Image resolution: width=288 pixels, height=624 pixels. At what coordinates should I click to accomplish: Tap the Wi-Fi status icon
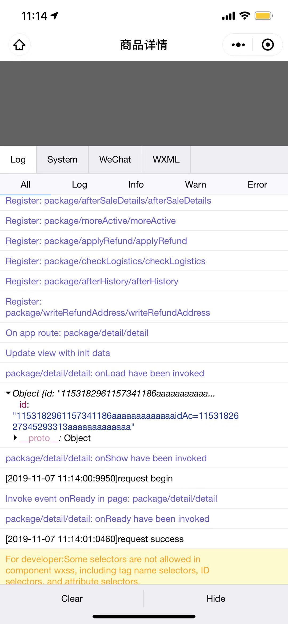click(245, 16)
